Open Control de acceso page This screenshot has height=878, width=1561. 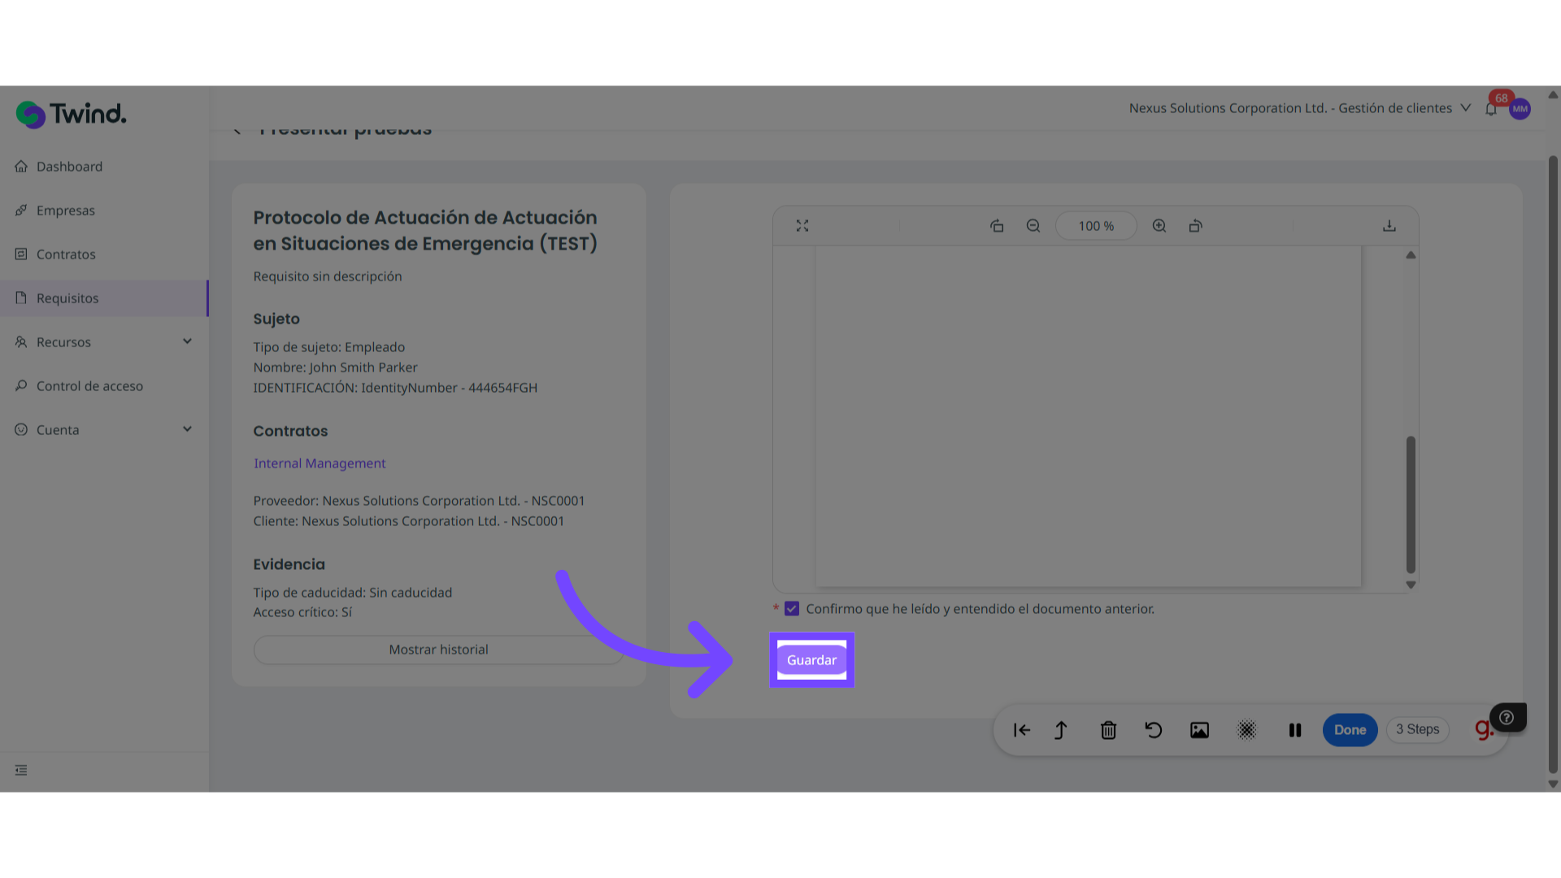point(89,386)
